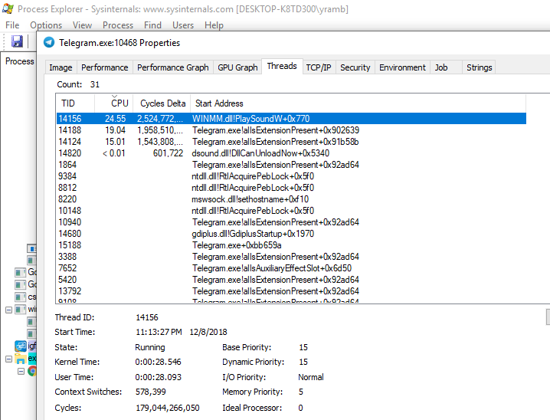This screenshot has width=550, height=420.
Task: Collapse the wi process tree node
Action: point(8,310)
